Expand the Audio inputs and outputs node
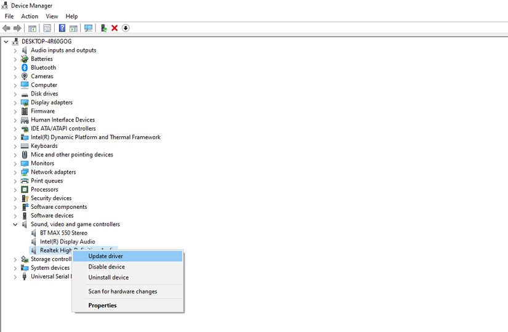508x332 pixels. pyautogui.click(x=15, y=51)
